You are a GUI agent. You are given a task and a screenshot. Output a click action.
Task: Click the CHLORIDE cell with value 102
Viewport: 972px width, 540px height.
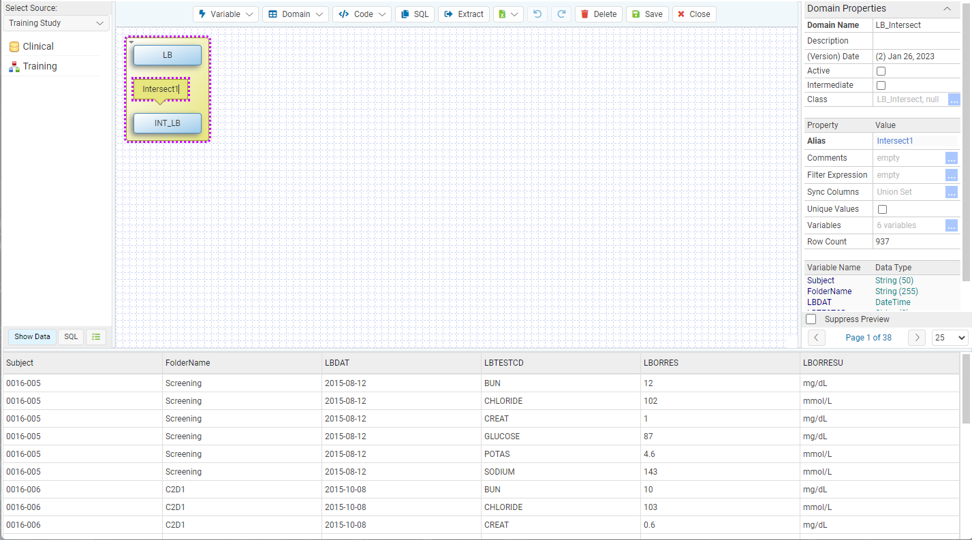(x=561, y=401)
